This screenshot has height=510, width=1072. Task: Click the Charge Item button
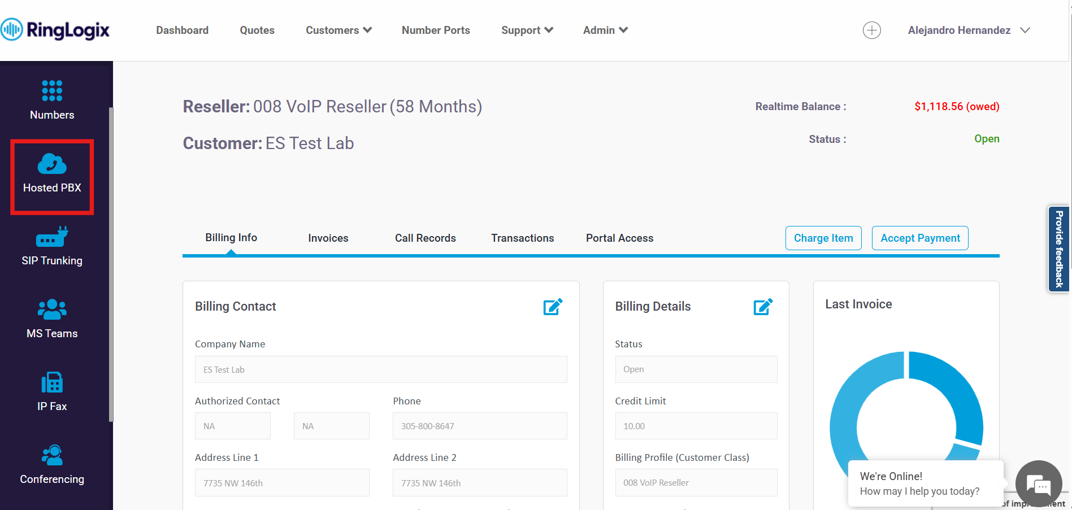(x=823, y=238)
